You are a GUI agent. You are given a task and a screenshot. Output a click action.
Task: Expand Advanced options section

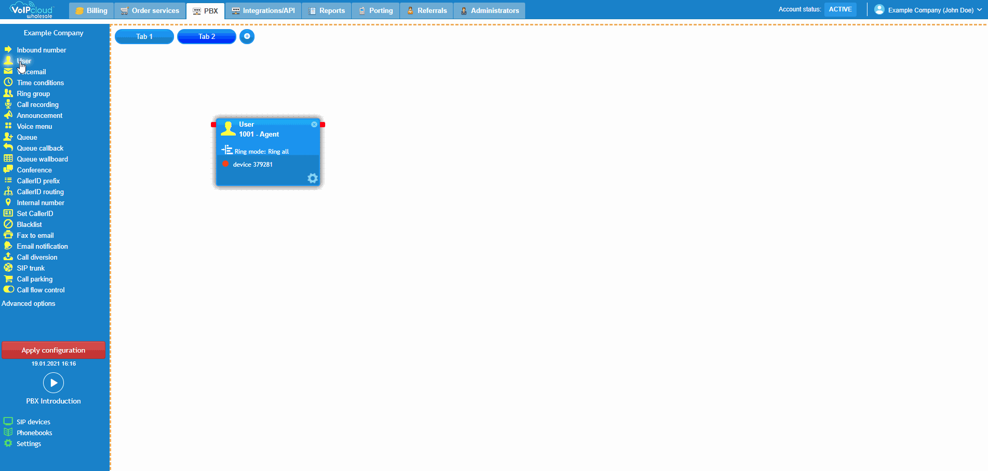pyautogui.click(x=28, y=303)
